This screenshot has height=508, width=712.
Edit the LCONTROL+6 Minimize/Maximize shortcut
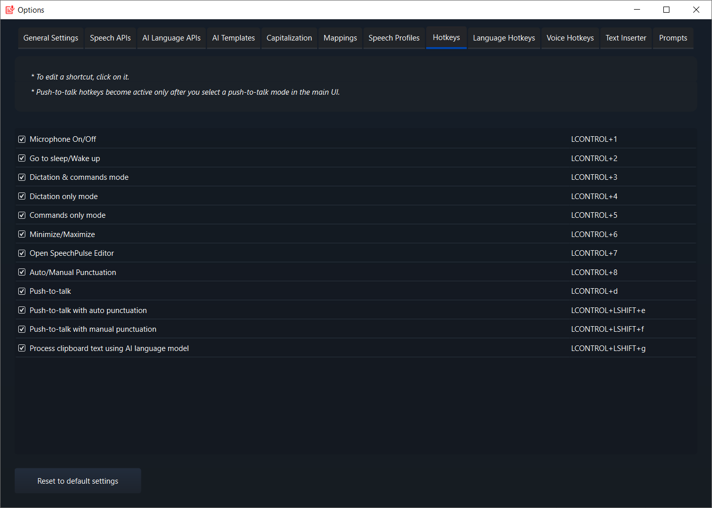pos(594,235)
